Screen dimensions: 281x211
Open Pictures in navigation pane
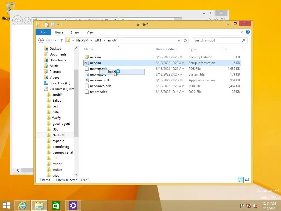pyautogui.click(x=55, y=72)
